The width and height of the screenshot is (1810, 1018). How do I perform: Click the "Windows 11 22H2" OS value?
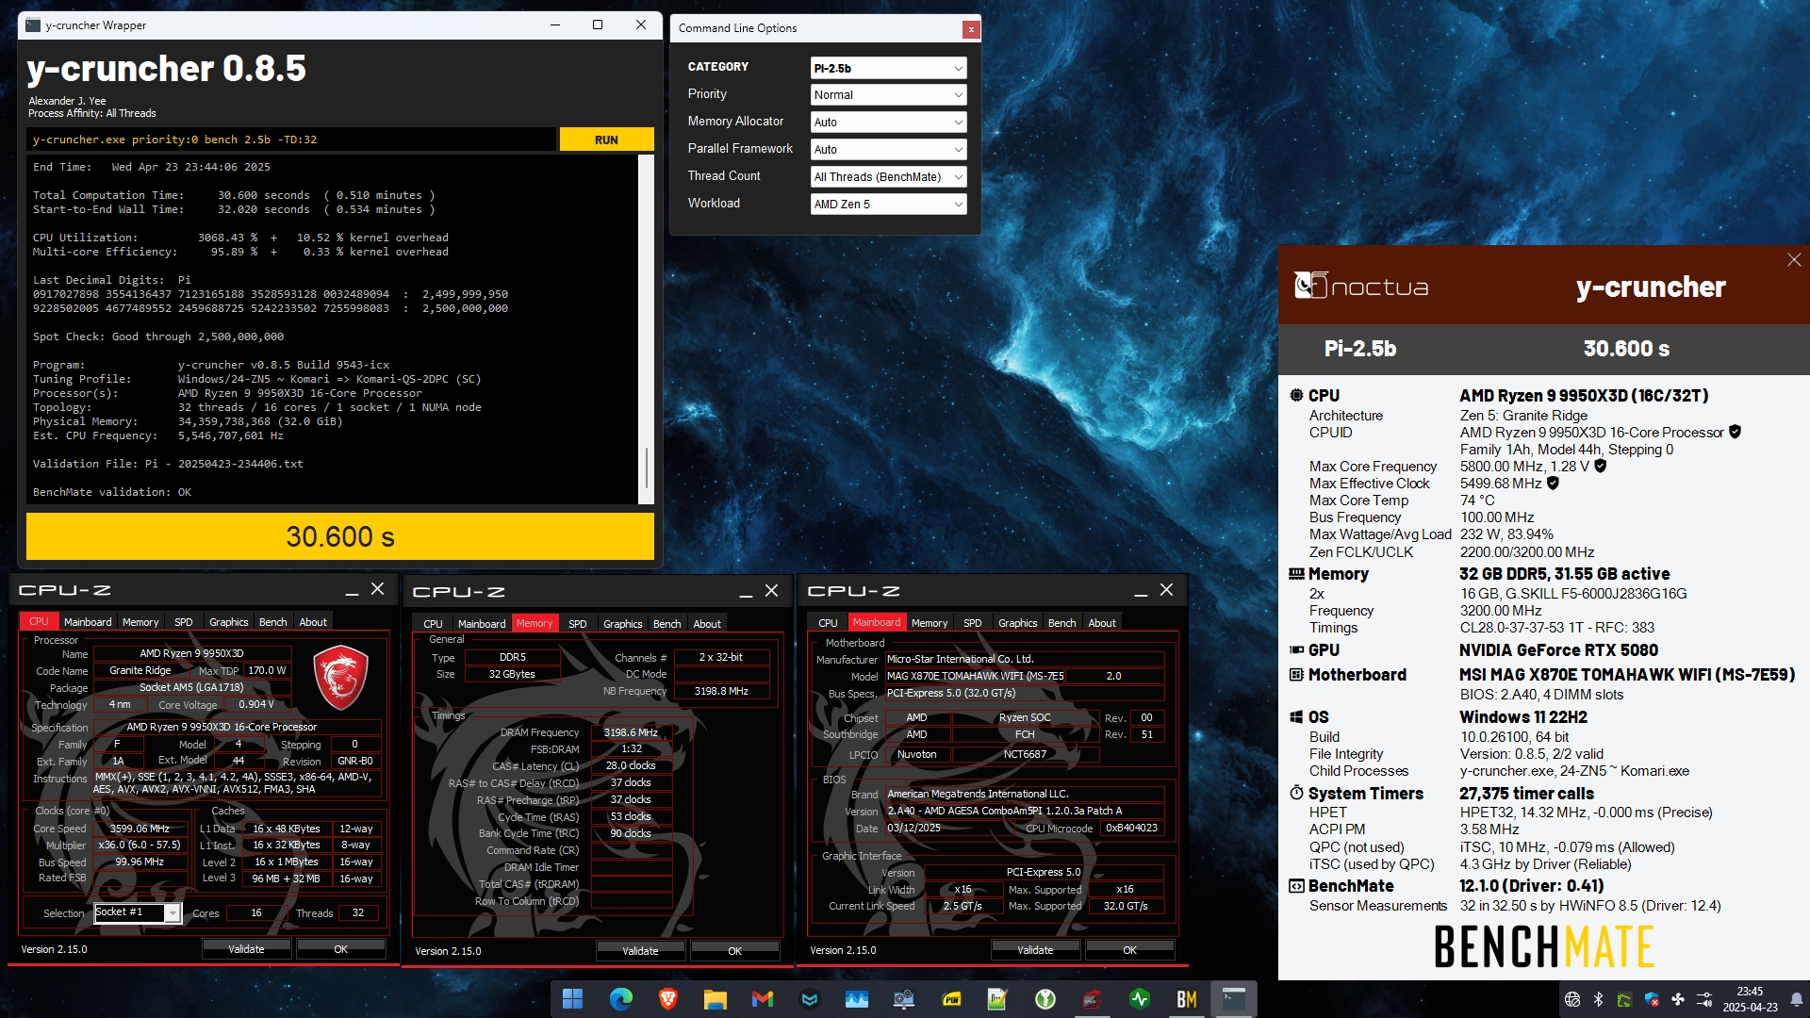point(1523,717)
